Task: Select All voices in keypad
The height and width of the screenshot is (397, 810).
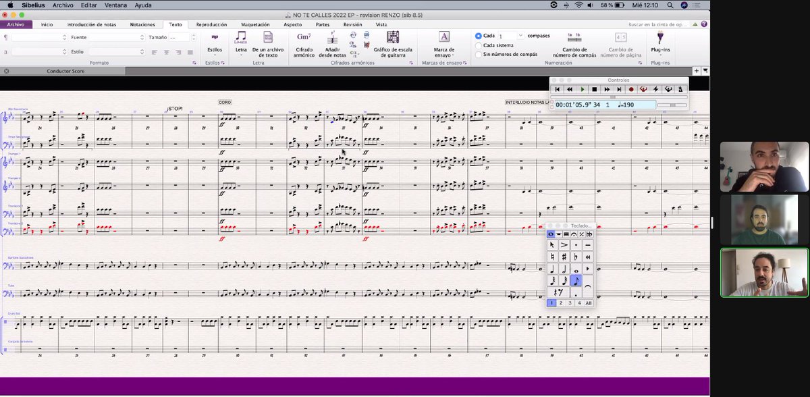Action: pos(589,303)
